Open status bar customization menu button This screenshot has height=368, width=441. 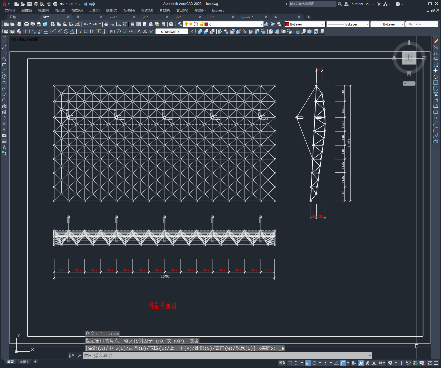coord(437,363)
